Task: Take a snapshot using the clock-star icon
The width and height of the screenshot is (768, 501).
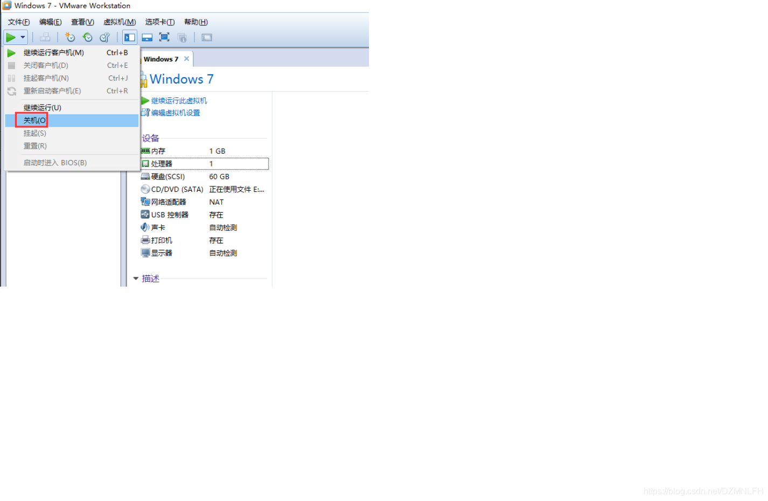Action: coord(70,37)
